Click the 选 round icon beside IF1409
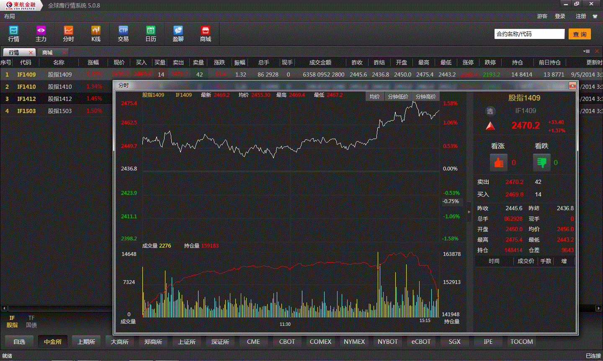This screenshot has width=603, height=361. pos(490,111)
